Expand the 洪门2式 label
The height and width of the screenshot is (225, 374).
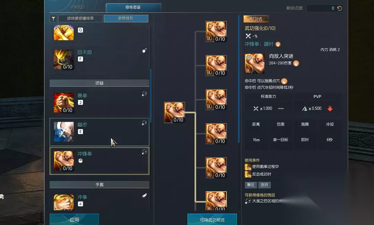coord(256,19)
